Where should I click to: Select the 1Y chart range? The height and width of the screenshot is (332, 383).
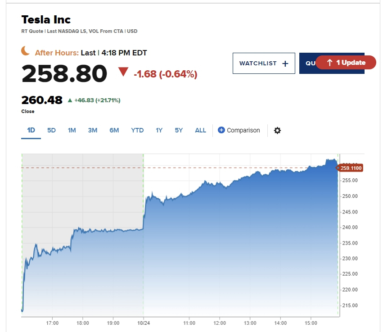159,130
